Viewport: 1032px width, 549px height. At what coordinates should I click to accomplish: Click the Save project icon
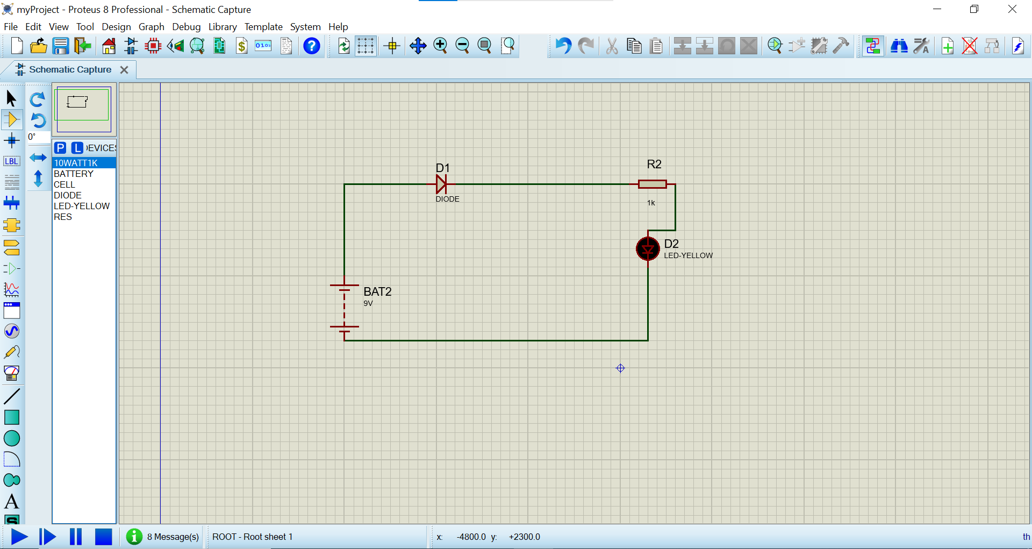[61, 46]
